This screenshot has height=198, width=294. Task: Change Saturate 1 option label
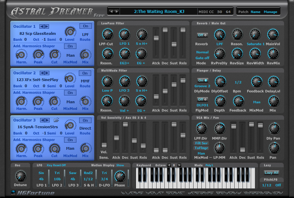[256, 44]
